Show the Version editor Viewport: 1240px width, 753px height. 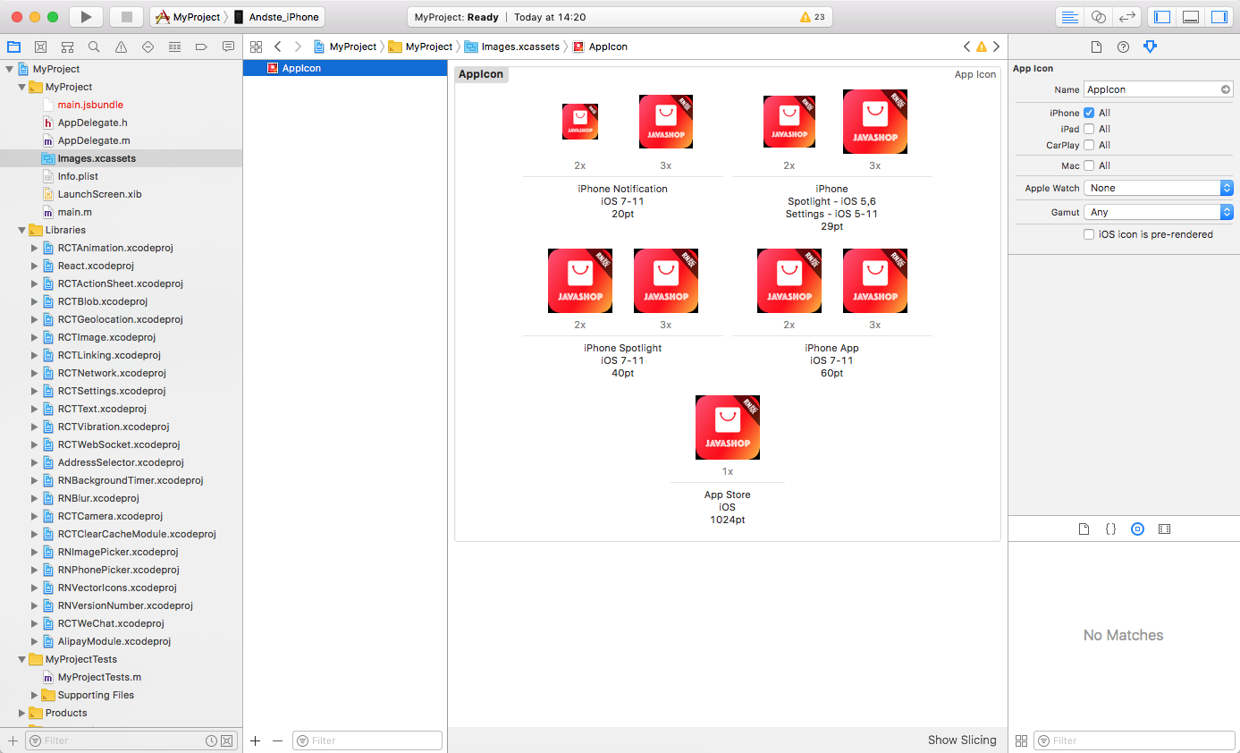click(1127, 17)
